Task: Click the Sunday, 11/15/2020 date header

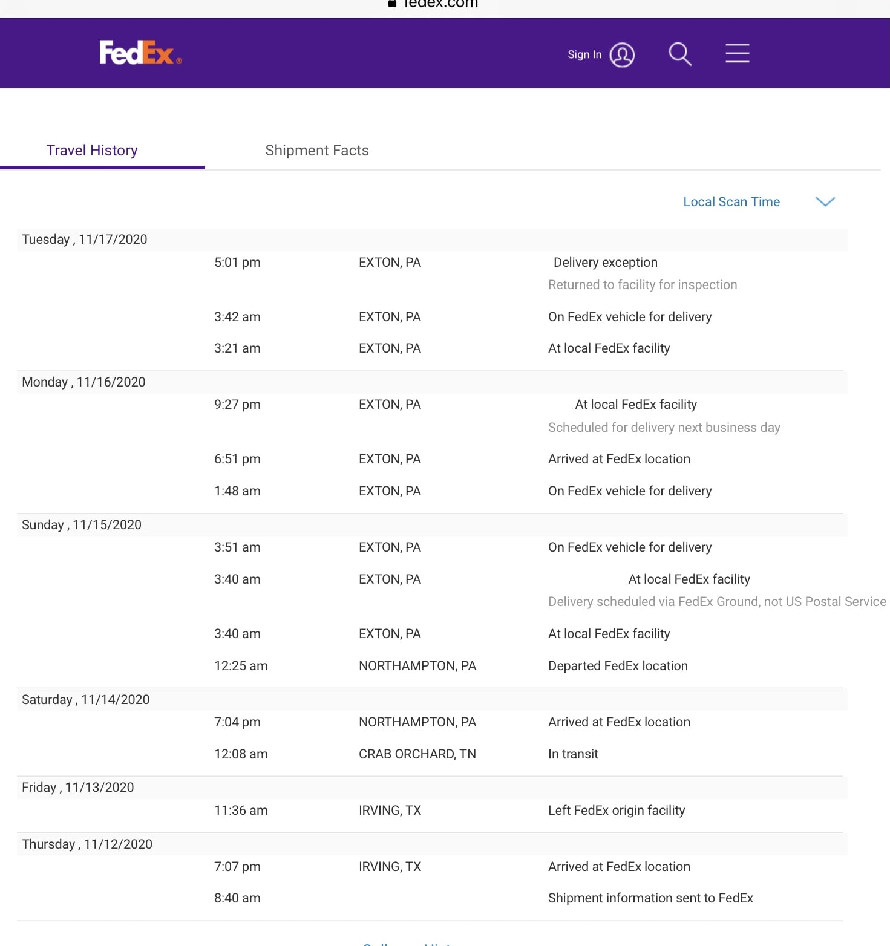Action: (x=82, y=525)
